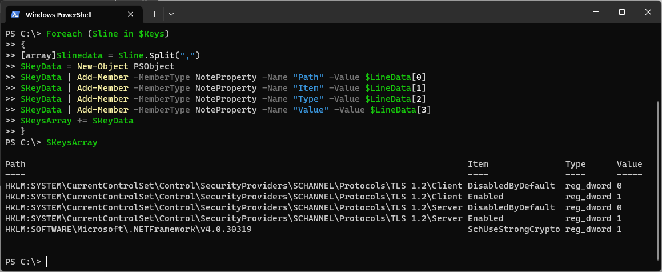Screen dimensions: 662x272
Task: Close the Windows Terminal window
Action: pyautogui.click(x=648, y=12)
